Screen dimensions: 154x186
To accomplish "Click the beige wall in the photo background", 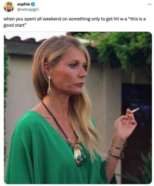I will coord(20,83).
